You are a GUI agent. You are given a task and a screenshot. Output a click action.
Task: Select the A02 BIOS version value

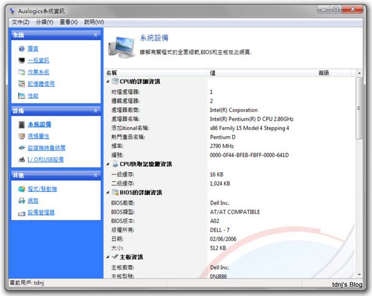pos(215,221)
